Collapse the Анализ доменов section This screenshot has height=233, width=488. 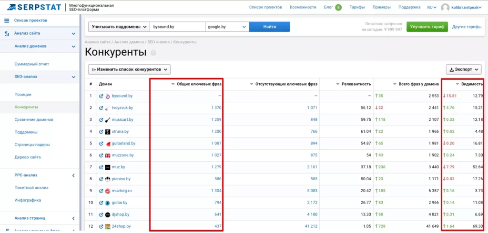pyautogui.click(x=73, y=47)
